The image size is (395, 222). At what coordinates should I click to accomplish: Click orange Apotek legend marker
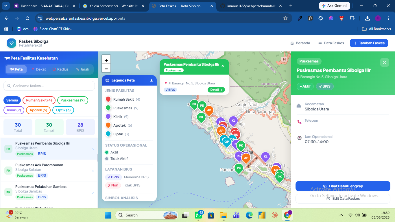pos(108,125)
